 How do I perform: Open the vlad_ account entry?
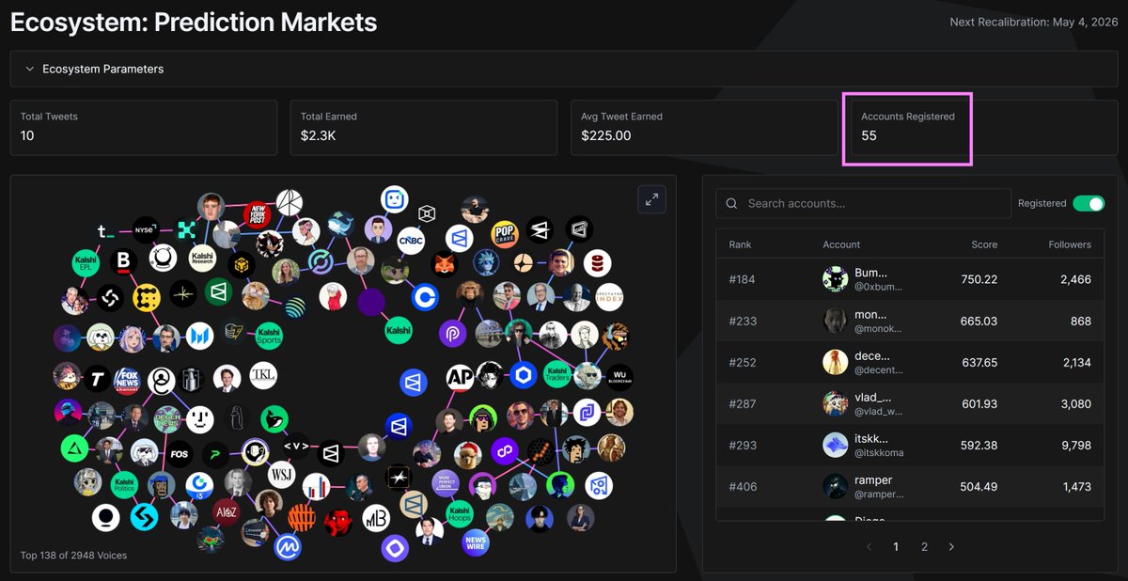point(910,403)
